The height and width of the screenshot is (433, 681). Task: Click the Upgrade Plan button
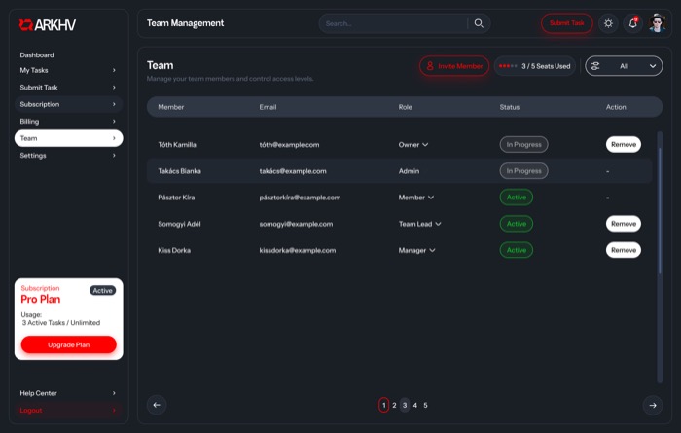click(x=68, y=344)
